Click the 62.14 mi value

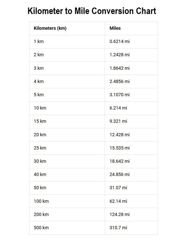click(118, 201)
